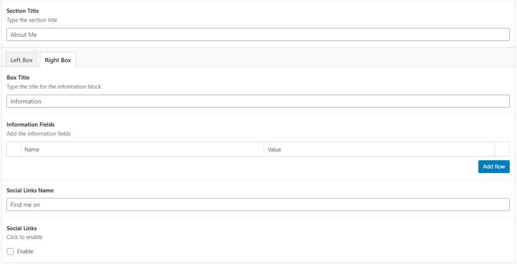Click into the Box Title field with Information

tap(258, 101)
